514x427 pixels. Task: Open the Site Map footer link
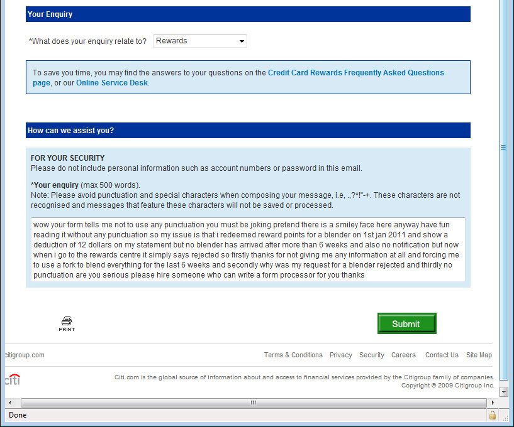tap(479, 355)
